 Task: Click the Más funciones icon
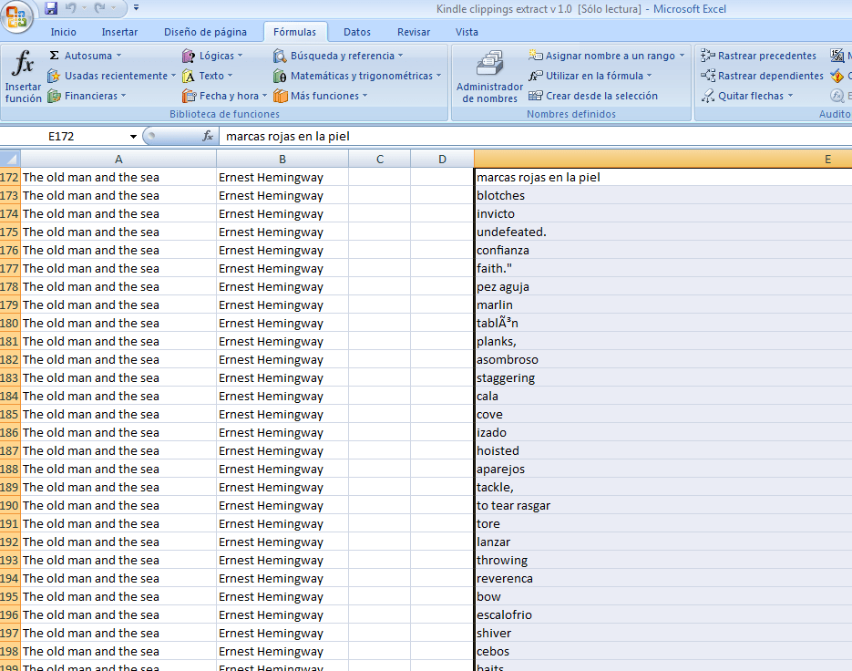pos(280,96)
